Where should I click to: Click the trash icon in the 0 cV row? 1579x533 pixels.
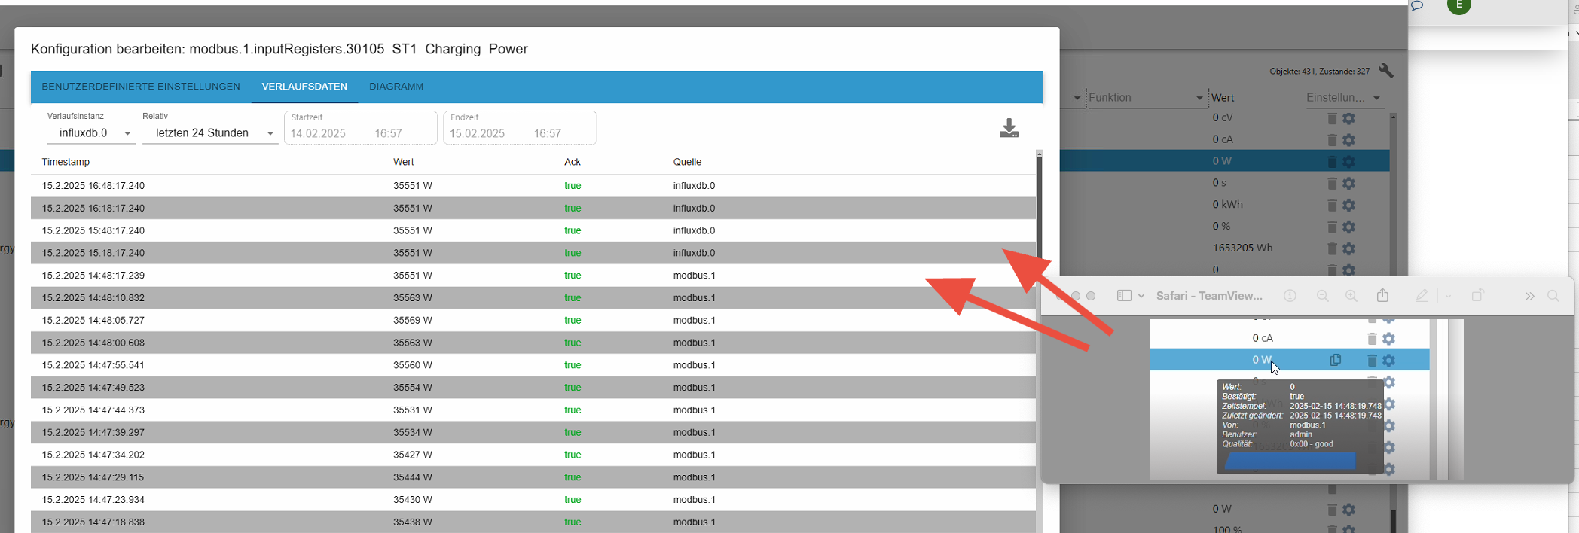(x=1332, y=118)
